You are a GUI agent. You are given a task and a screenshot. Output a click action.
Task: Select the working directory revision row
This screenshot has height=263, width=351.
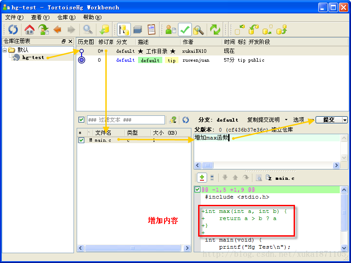click(x=212, y=51)
